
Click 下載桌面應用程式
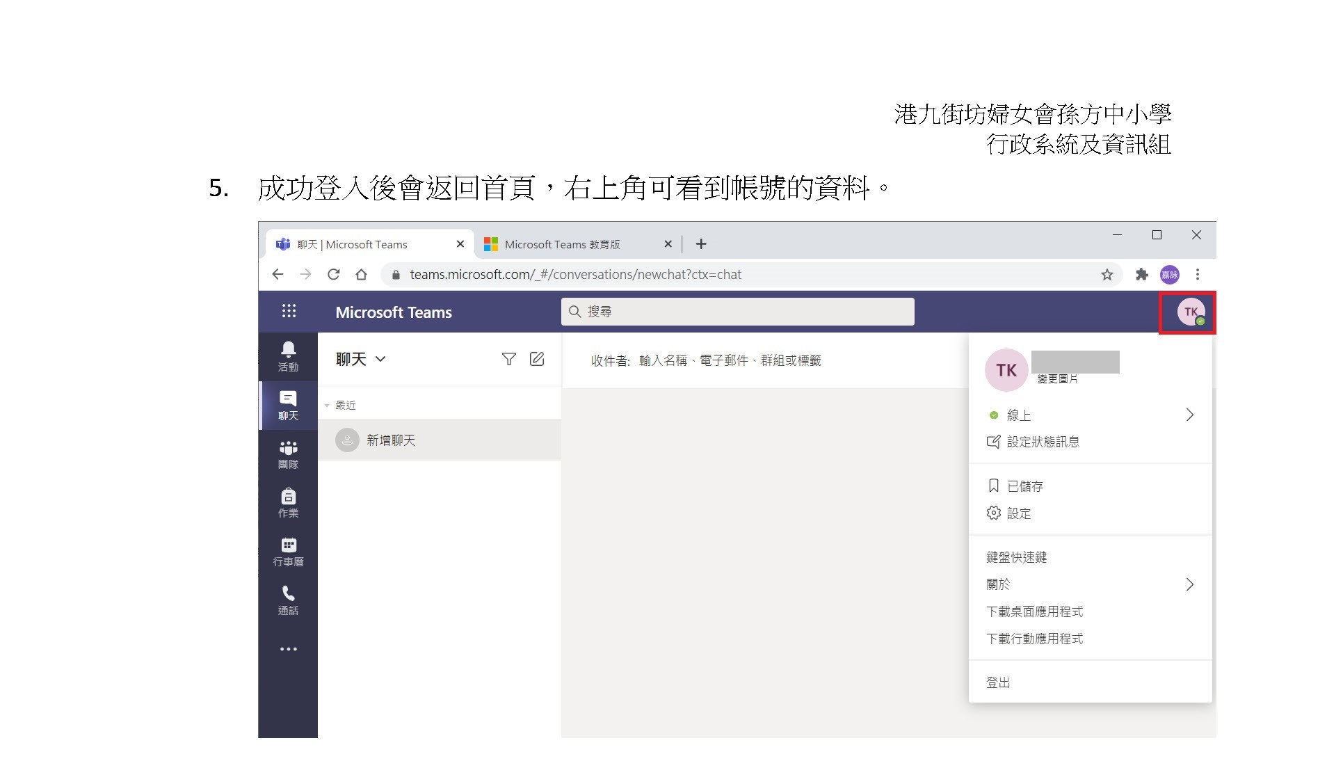pos(1034,611)
